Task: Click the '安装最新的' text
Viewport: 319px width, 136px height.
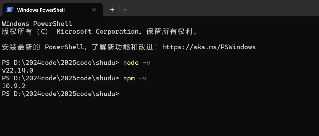Action: (21, 47)
